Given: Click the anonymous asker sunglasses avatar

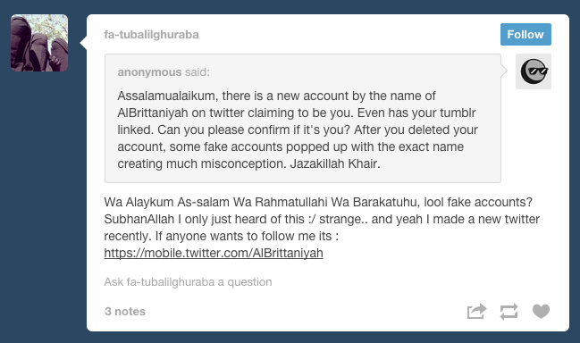Looking at the screenshot, I should [534, 71].
